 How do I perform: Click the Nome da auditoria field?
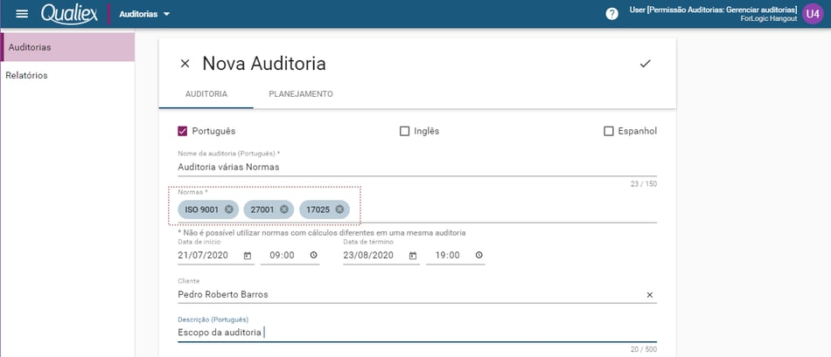417,167
